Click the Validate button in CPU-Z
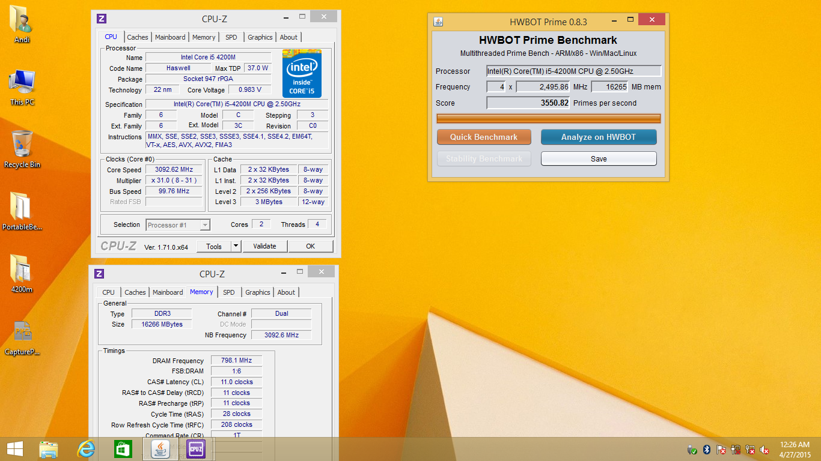 coord(264,246)
